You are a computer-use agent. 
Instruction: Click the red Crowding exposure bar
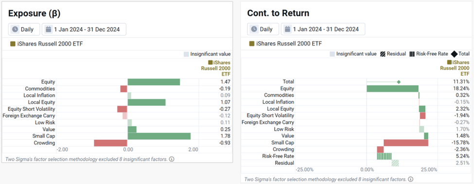tap(111, 143)
